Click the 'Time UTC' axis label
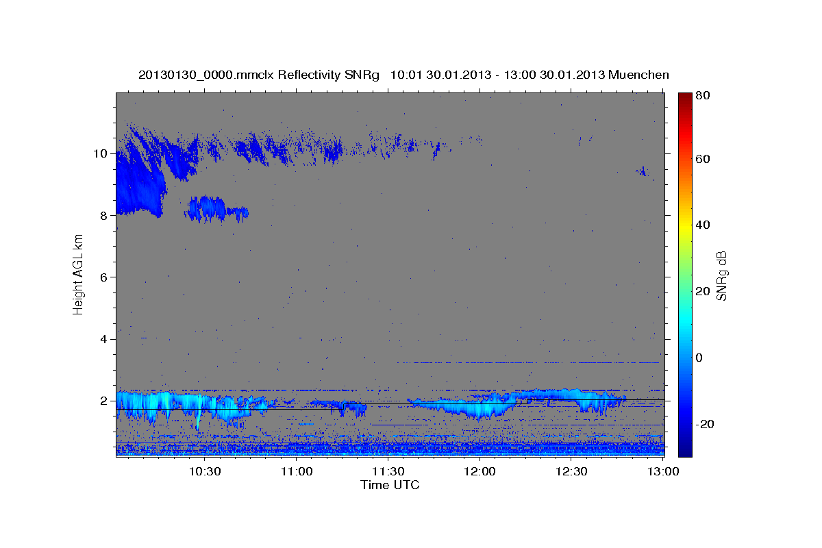 point(390,485)
